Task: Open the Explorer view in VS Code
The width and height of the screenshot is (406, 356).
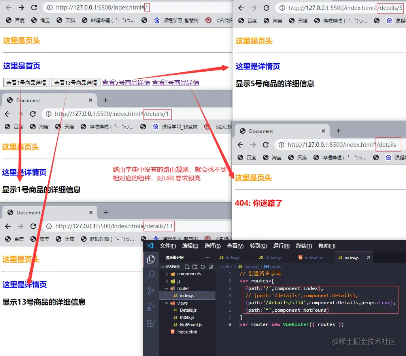Action: 151,259
